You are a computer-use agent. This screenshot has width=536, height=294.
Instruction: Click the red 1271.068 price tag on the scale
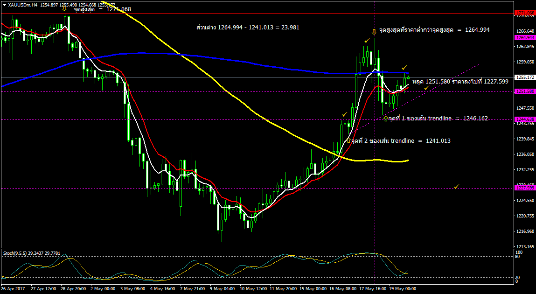pos(525,13)
